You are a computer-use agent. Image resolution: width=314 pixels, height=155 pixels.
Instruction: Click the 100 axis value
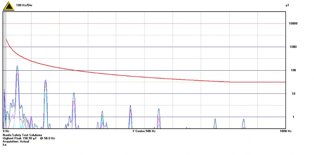[293, 70]
